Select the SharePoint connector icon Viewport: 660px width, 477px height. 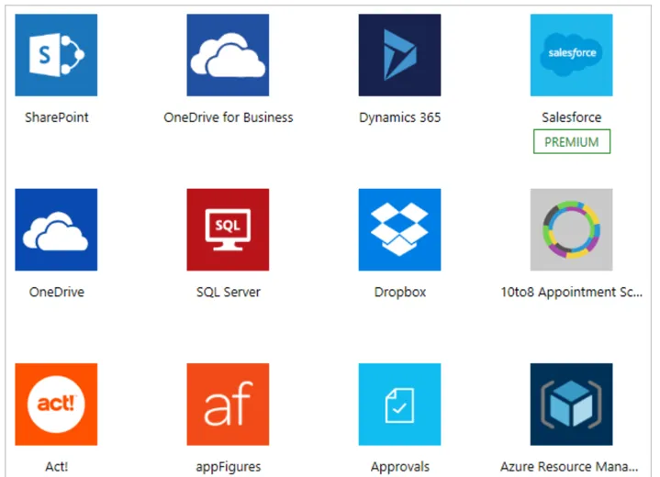[56, 55]
